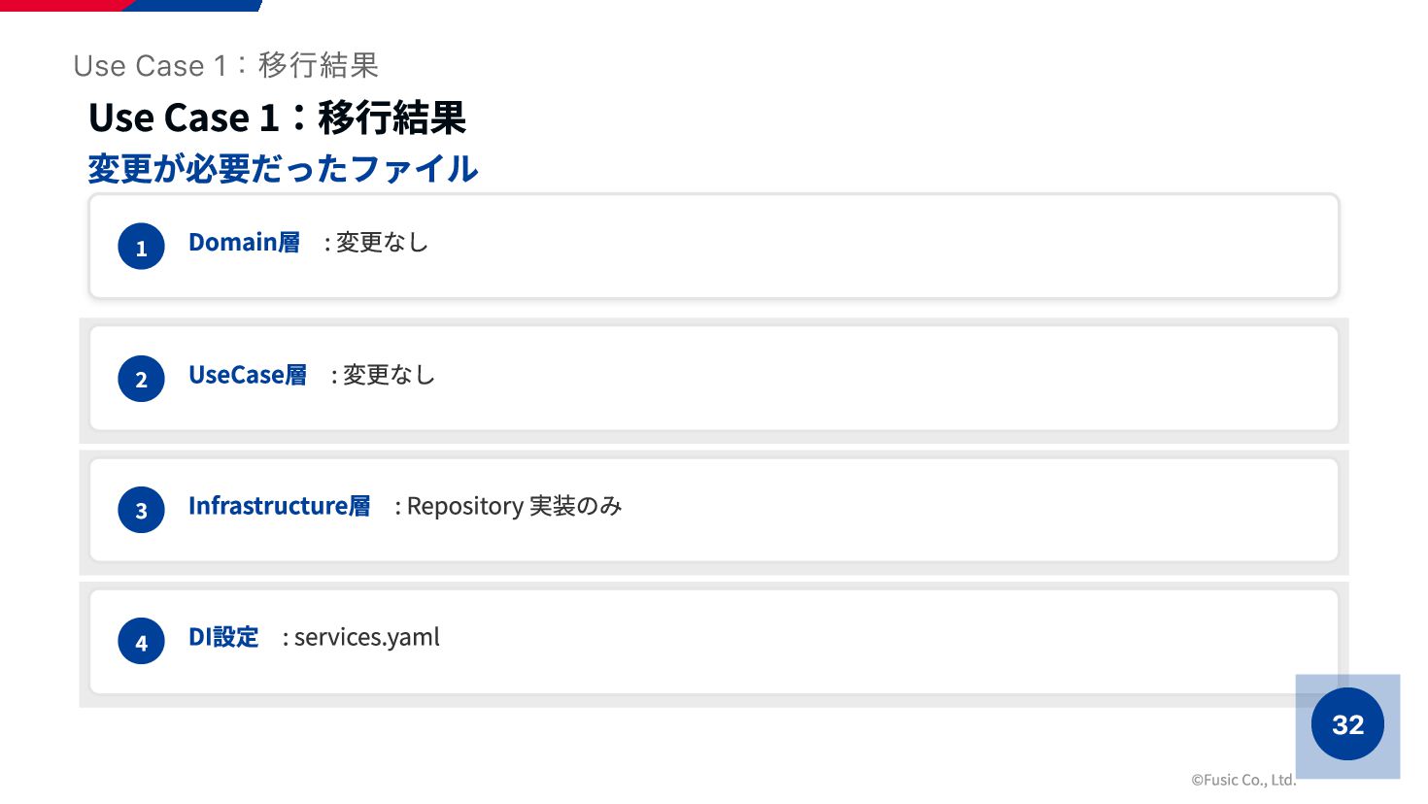Select the Infrastructure層 label
1428x804 pixels.
[279, 506]
